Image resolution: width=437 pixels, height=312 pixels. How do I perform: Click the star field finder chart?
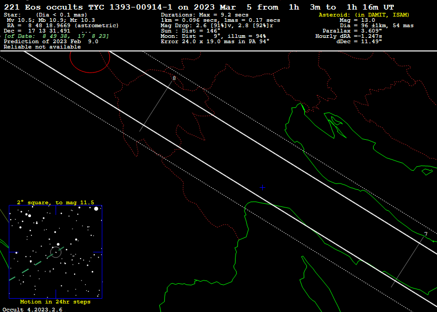(x=55, y=252)
